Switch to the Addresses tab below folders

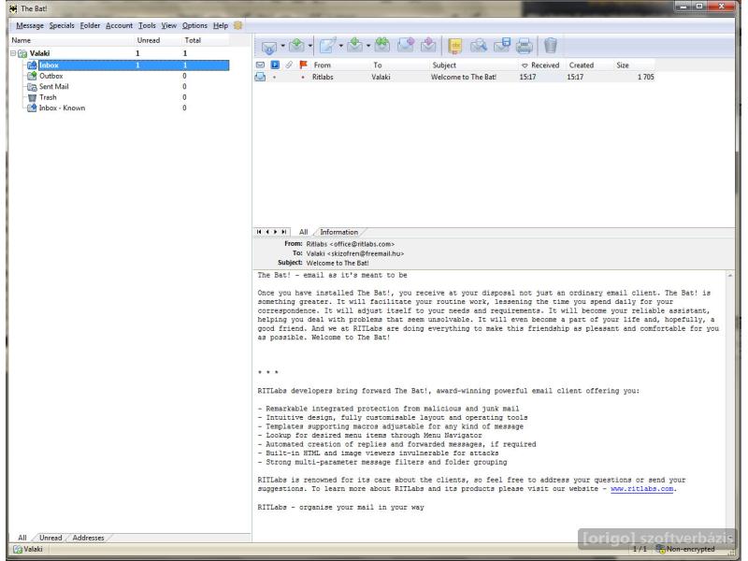pos(88,538)
